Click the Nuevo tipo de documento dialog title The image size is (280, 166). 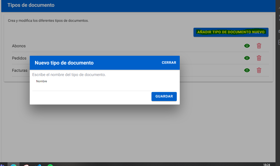click(x=64, y=63)
